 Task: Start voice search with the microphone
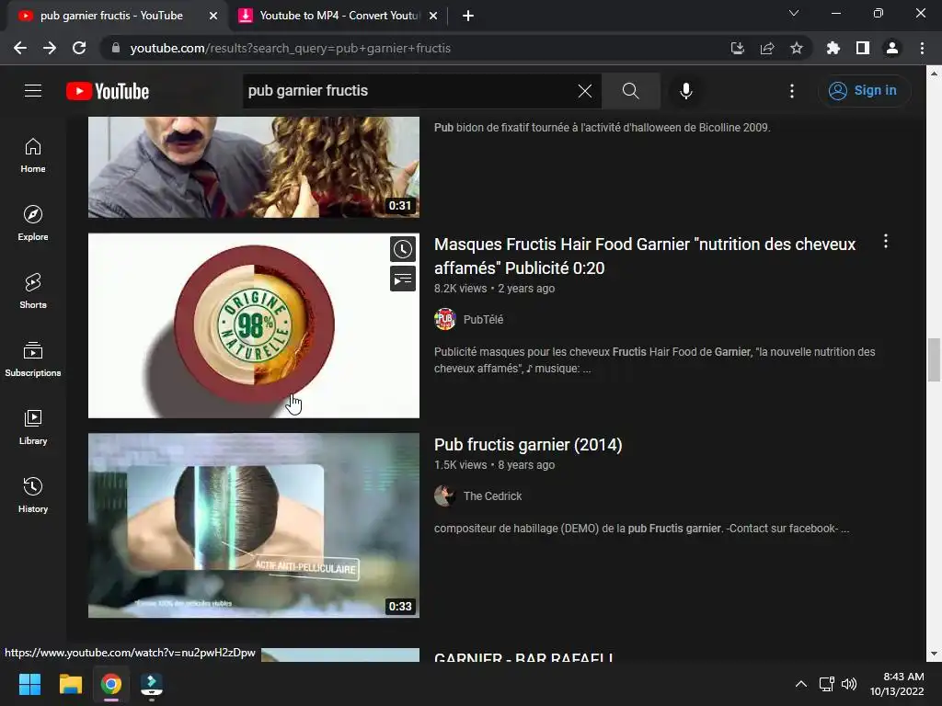[685, 91]
